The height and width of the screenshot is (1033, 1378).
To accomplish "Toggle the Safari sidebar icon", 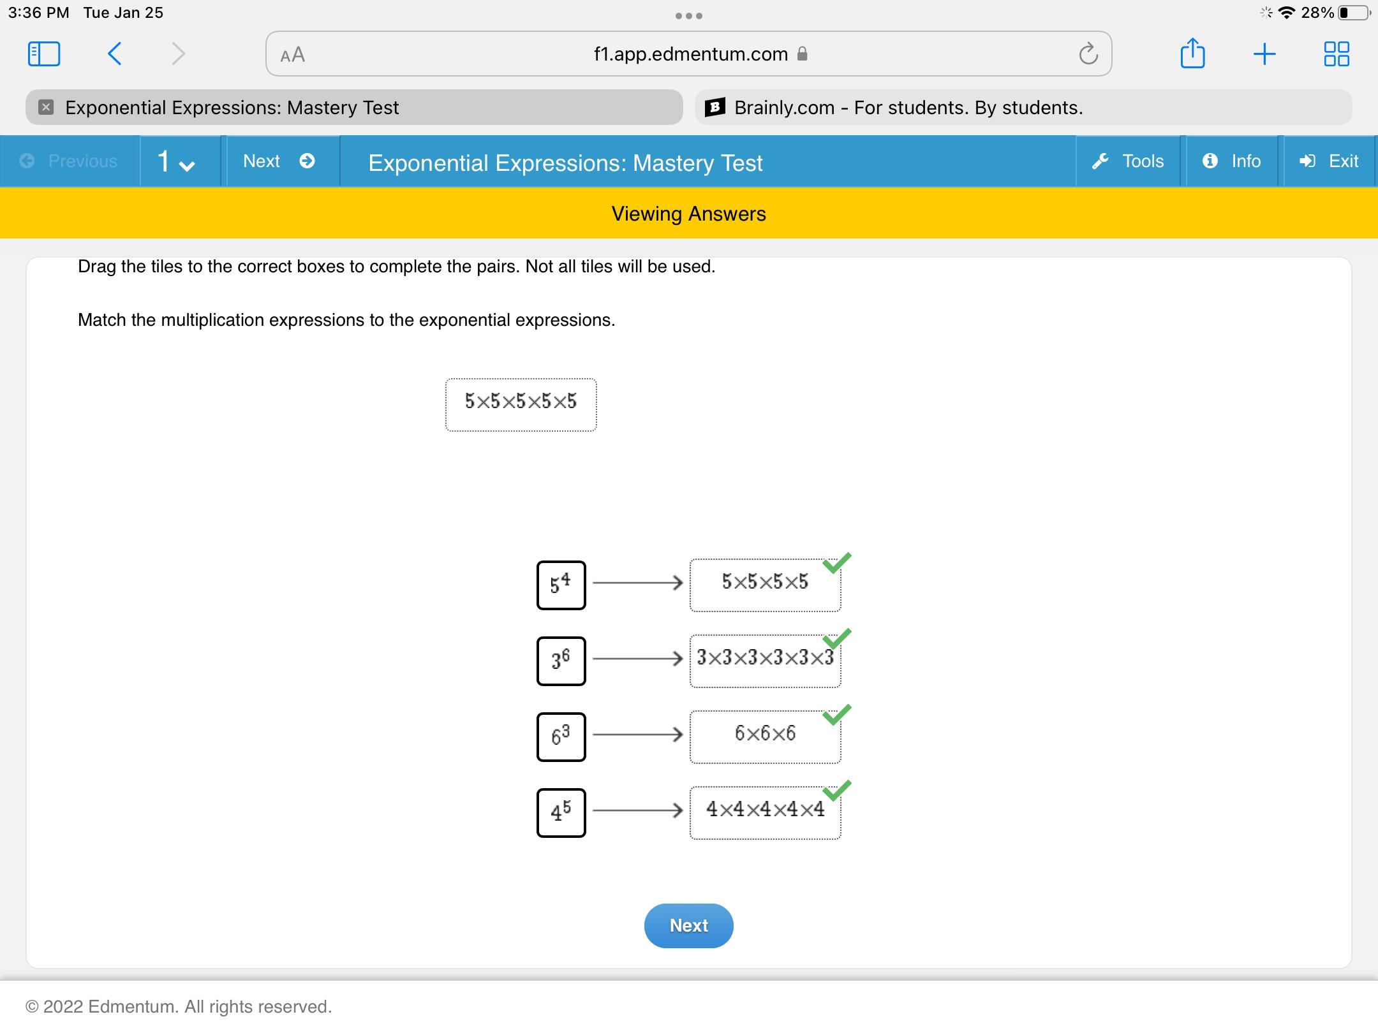I will [44, 54].
